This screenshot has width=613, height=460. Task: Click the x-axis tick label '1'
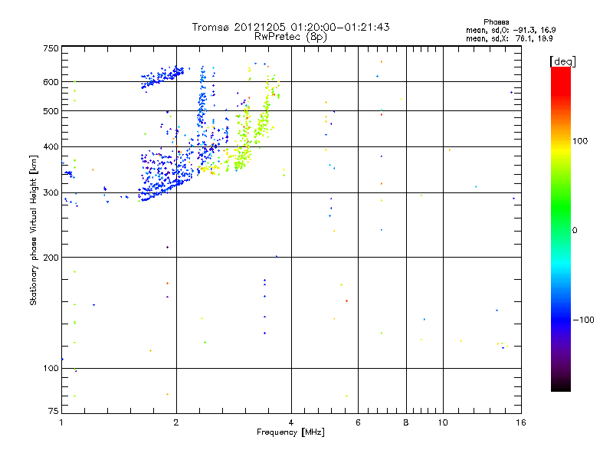point(61,422)
